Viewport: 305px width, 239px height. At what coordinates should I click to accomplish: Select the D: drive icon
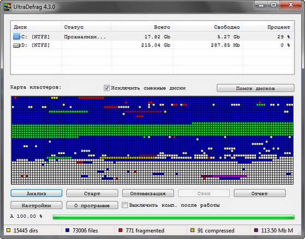(x=16, y=45)
